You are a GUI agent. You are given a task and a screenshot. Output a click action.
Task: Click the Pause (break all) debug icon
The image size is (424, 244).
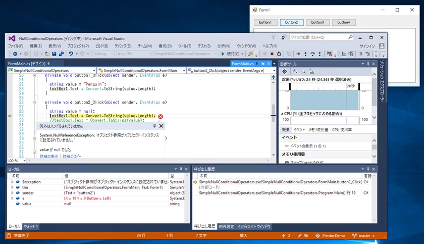coord(264,54)
